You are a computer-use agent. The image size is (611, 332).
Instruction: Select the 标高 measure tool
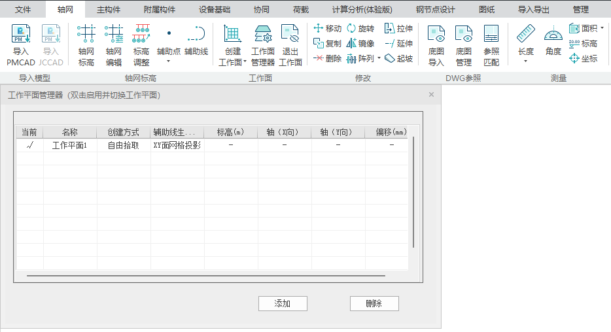pyautogui.click(x=584, y=43)
